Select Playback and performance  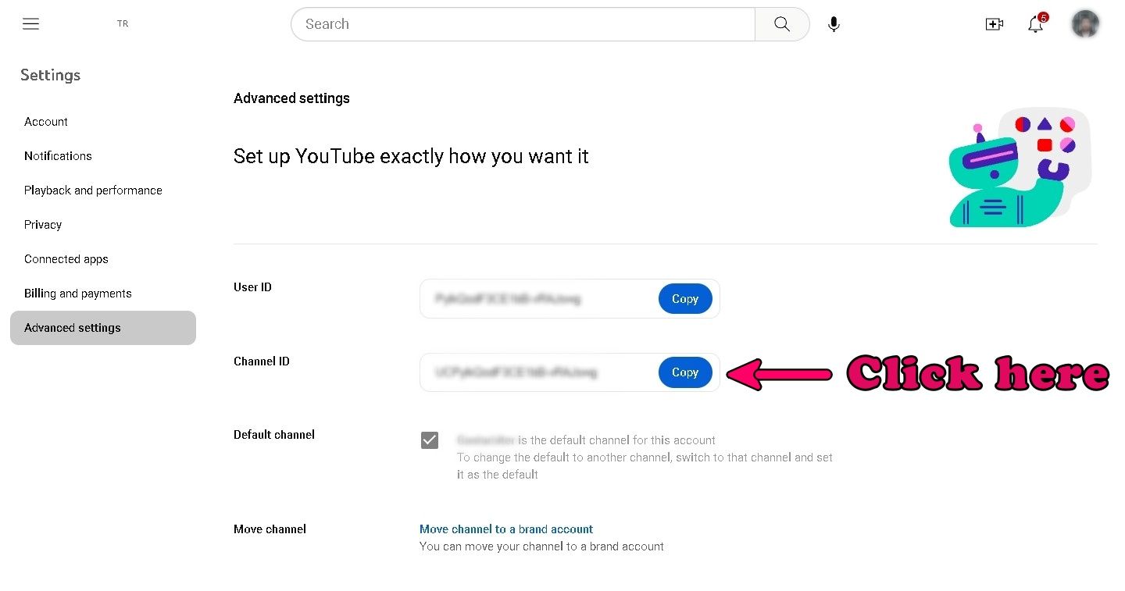[x=93, y=190]
